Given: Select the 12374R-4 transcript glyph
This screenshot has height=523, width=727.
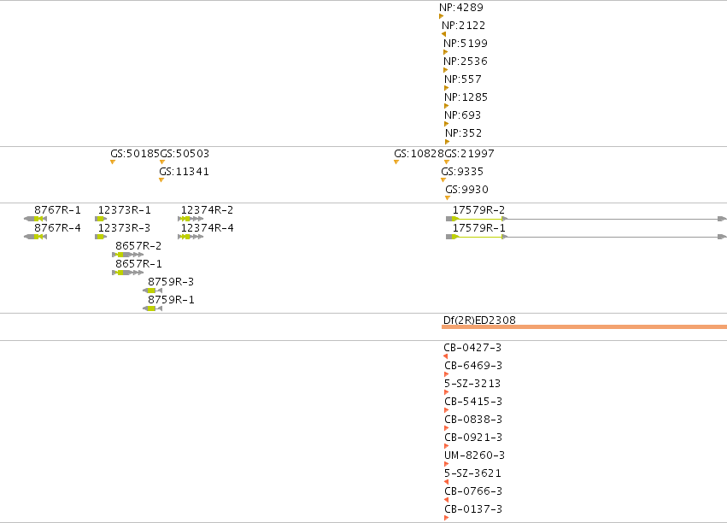Looking at the screenshot, I should [x=191, y=237].
